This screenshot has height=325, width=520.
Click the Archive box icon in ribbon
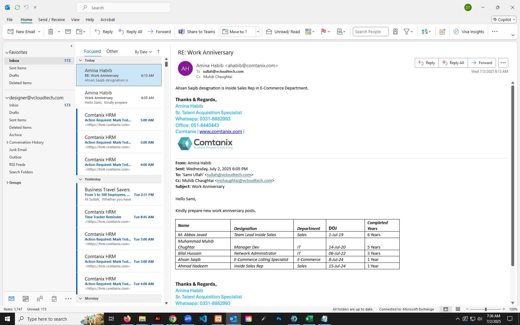(x=68, y=32)
